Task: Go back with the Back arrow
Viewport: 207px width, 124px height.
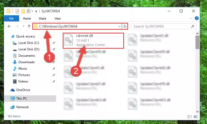Action: pyautogui.click(x=9, y=26)
